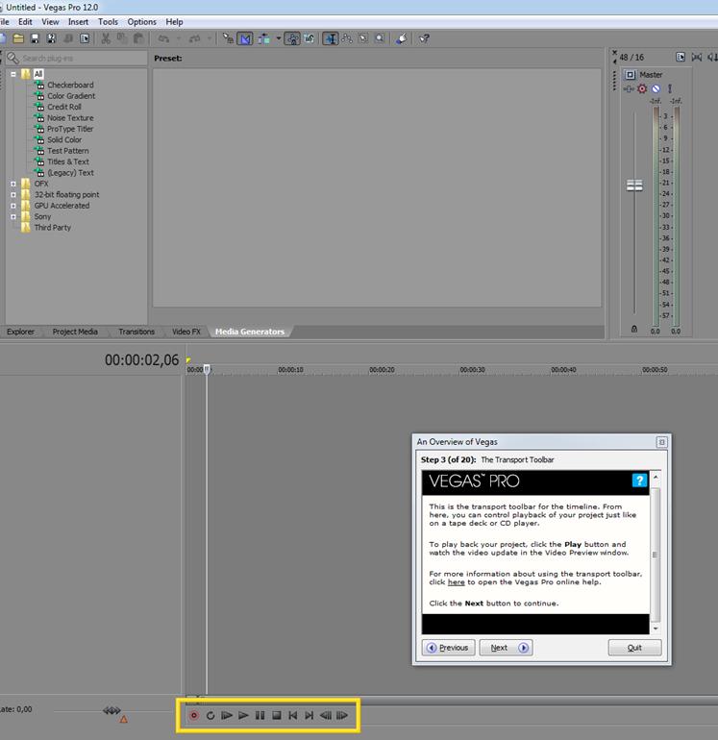
Task: Toggle Loop Playback in transport toolbar
Action: [210, 715]
